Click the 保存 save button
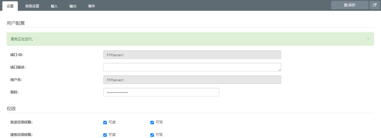Viewport: 381px width, 138px height. coord(350,5)
